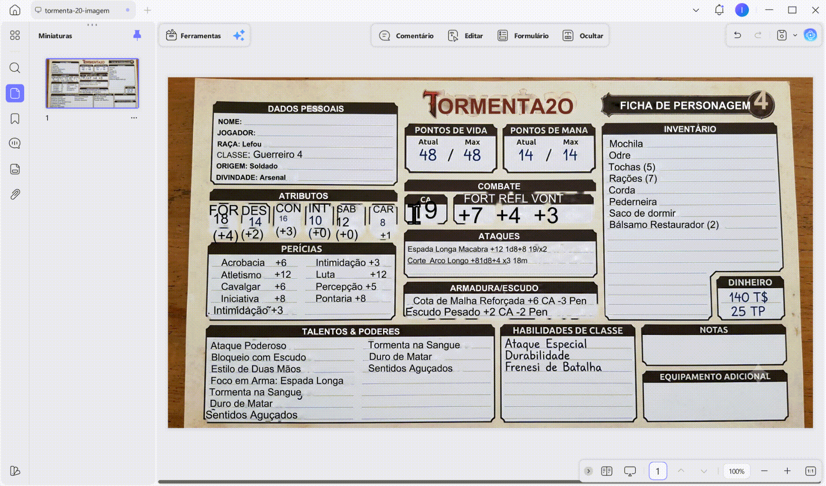Image resolution: width=826 pixels, height=486 pixels.
Task: Open the Home icon
Action: coord(15,10)
